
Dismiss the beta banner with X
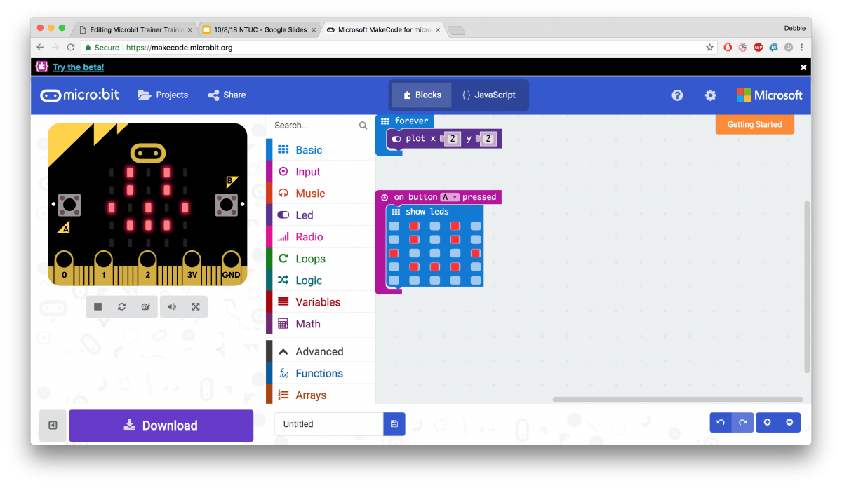pyautogui.click(x=803, y=67)
